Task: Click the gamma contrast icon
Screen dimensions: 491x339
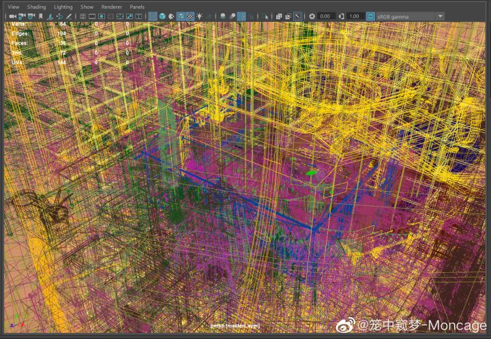Action: (342, 16)
